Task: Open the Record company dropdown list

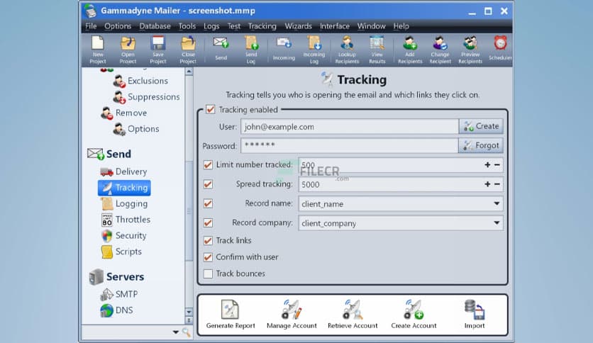Action: (x=497, y=223)
